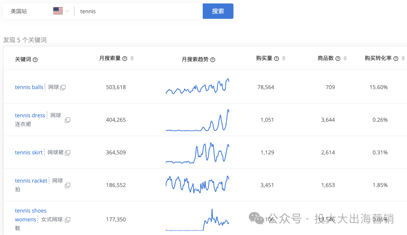Open the tennis dress keyword link
This screenshot has height=235, width=407.
click(x=30, y=115)
